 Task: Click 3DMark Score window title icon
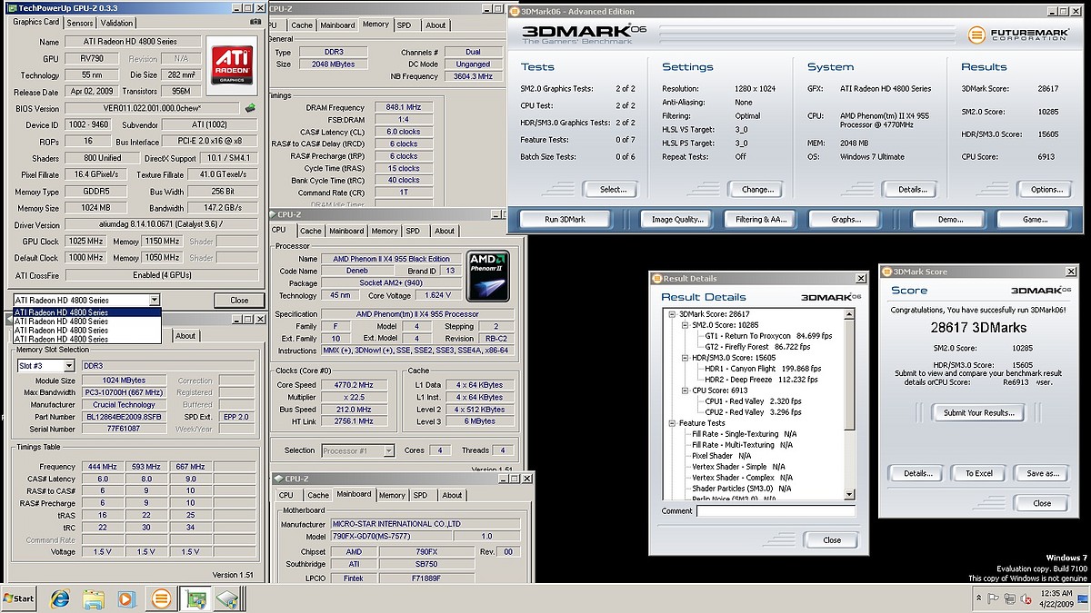point(886,272)
